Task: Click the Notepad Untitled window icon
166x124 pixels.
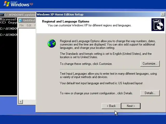Action: point(20,20)
